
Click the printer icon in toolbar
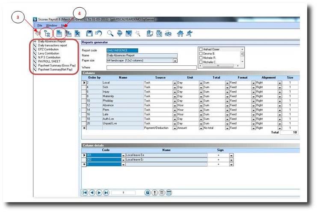(x=168, y=33)
